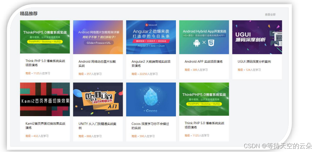Click the 357人在学习 learner count
The height and width of the screenshot is (152, 317).
click(94, 74)
